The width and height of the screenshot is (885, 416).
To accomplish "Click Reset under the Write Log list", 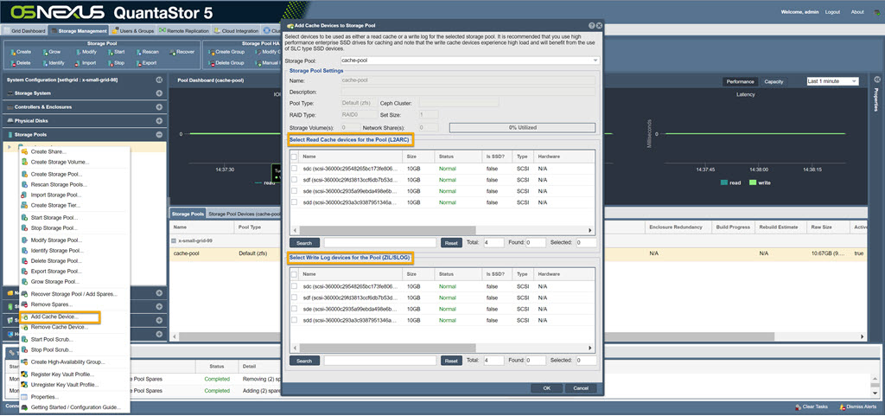I will pos(450,361).
